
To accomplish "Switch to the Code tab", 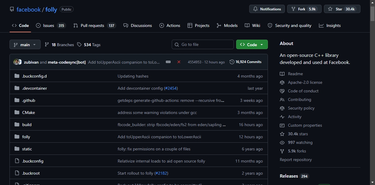I will pos(20,25).
